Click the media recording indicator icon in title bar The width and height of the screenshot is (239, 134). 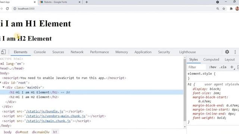[x=217, y=2]
